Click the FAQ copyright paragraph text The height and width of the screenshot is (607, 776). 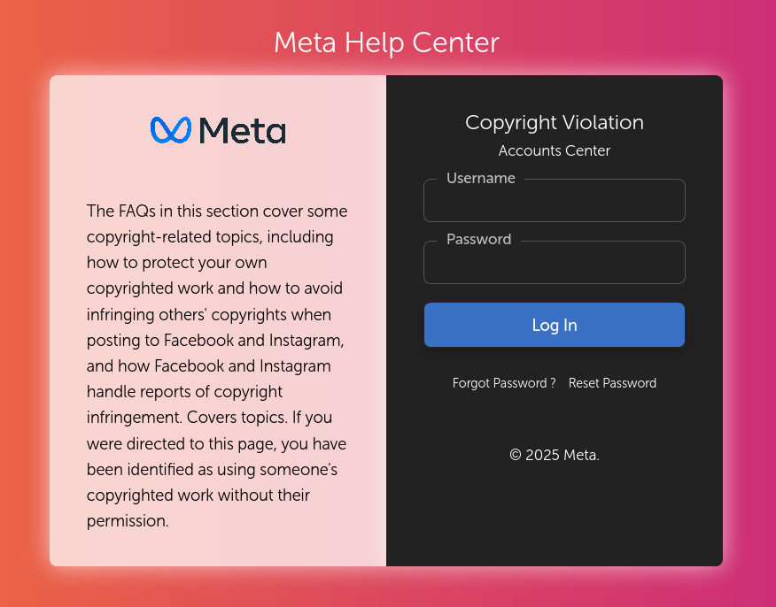[217, 365]
